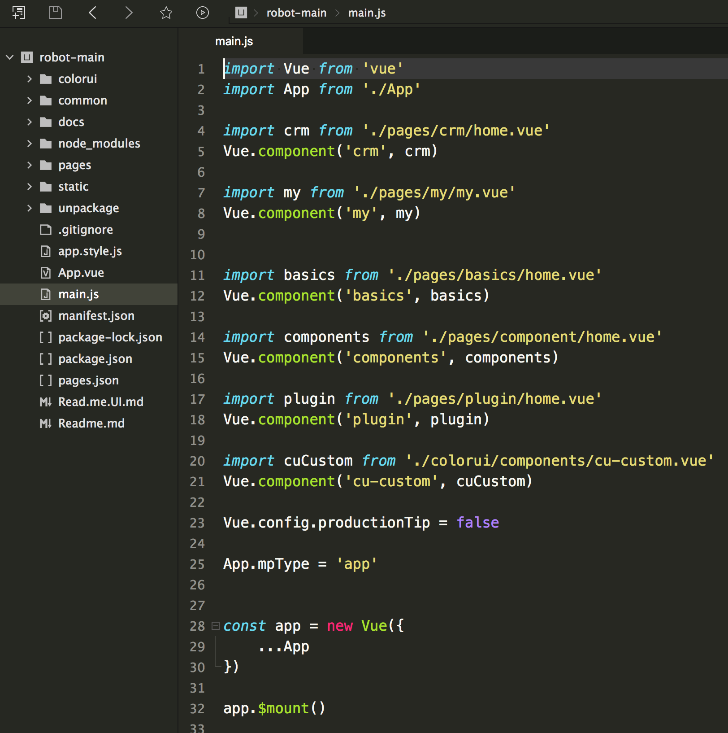Click the project icon in the breadcrumb

coord(241,13)
